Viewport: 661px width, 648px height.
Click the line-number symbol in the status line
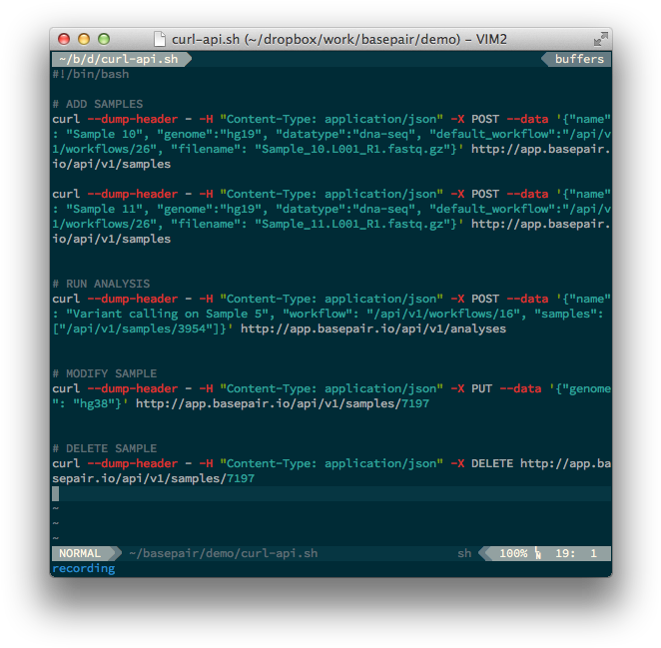click(x=538, y=553)
